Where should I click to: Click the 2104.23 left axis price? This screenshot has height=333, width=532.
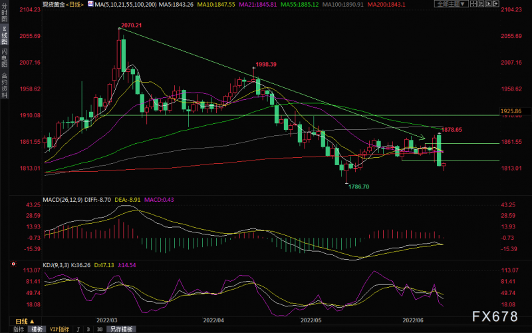30,9
